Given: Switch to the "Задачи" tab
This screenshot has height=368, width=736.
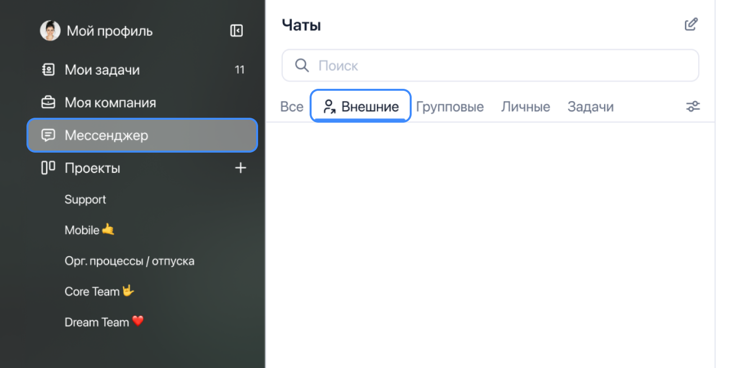Looking at the screenshot, I should pos(591,107).
